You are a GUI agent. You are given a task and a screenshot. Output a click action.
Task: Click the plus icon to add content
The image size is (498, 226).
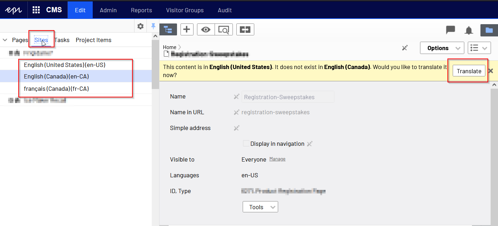coord(187,30)
